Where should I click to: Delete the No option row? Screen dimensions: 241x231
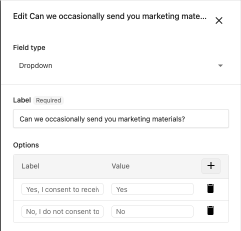(210, 210)
